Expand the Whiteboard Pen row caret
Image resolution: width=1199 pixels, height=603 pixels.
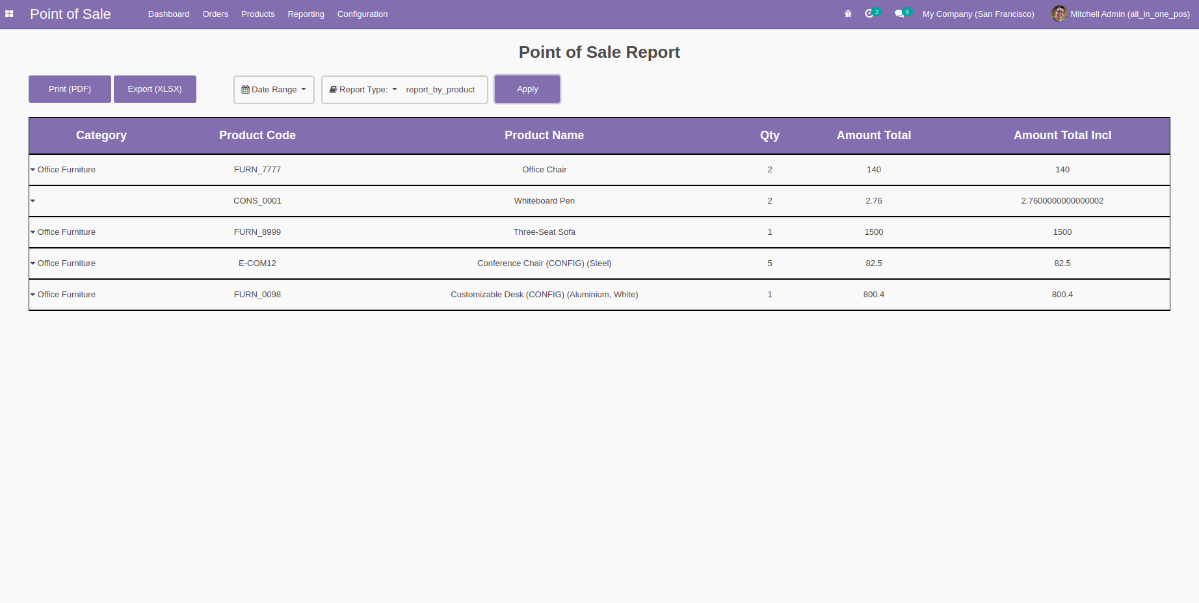point(33,201)
